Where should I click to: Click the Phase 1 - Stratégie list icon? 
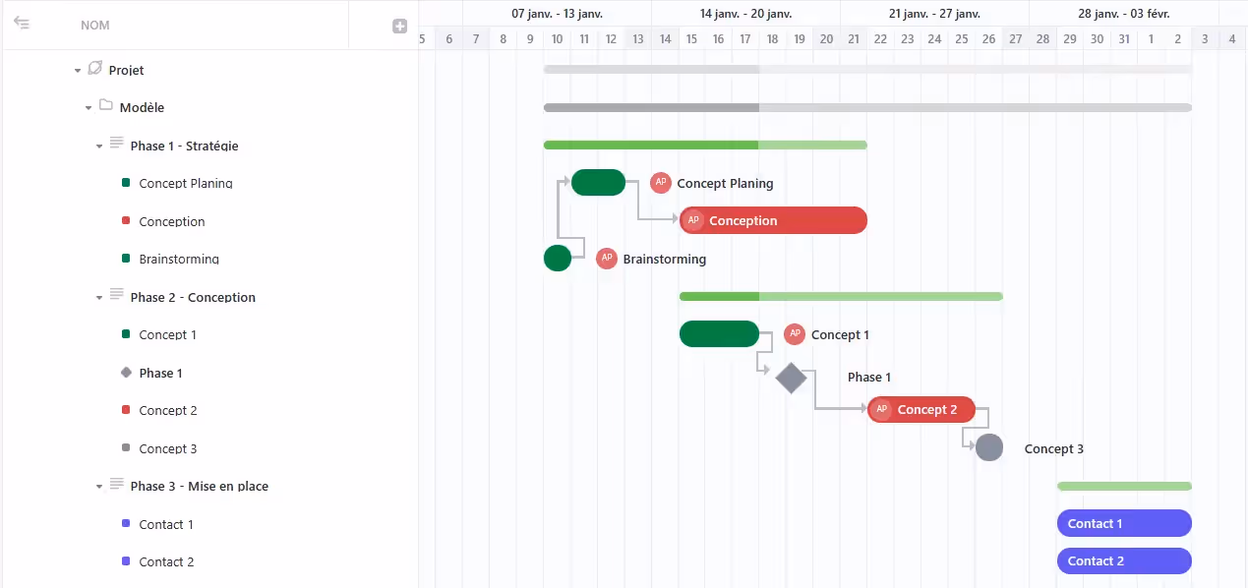point(117,145)
